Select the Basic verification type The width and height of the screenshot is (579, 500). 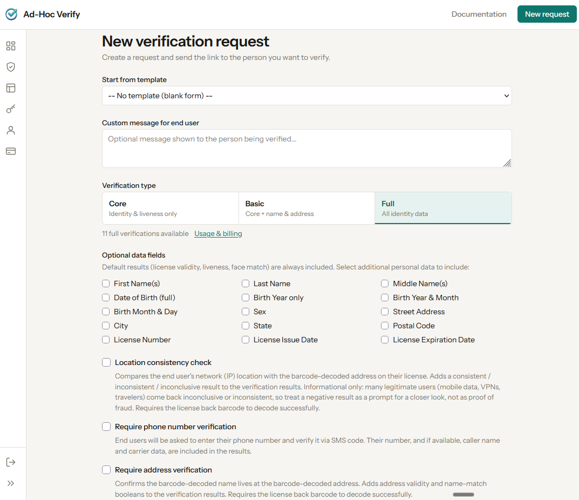click(x=307, y=208)
